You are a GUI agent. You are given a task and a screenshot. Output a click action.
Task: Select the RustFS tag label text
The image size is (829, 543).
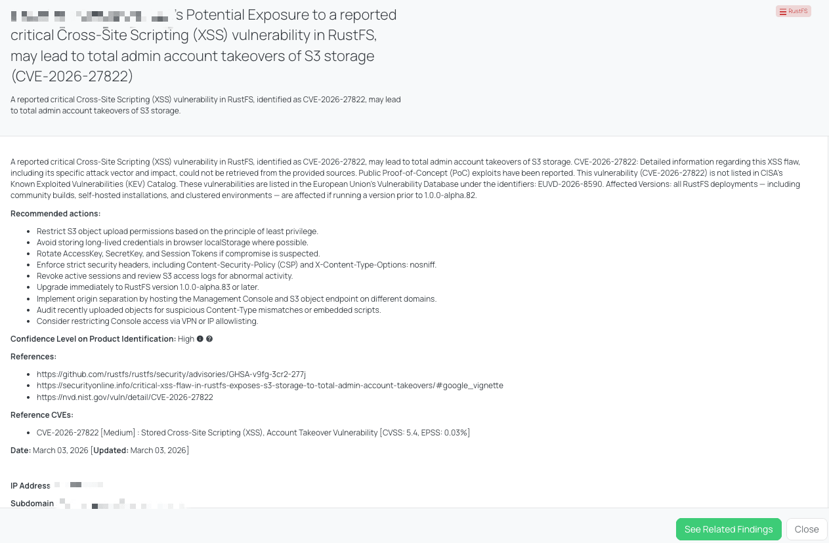coord(798,11)
